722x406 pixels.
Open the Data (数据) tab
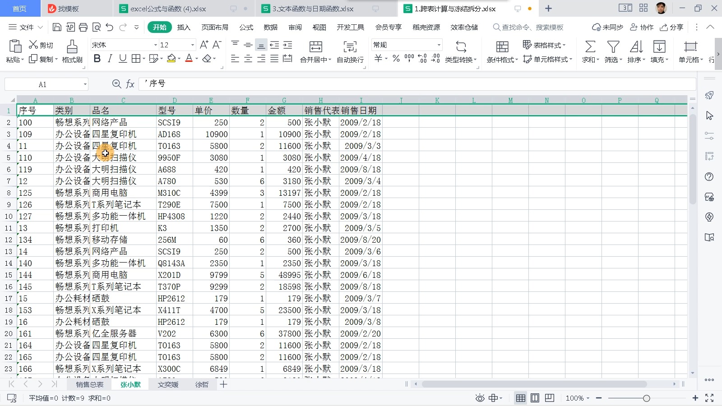click(x=271, y=28)
